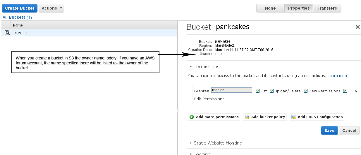Remove the mapled grantee row
Viewport: 361px width, 155px height.
tap(356, 91)
